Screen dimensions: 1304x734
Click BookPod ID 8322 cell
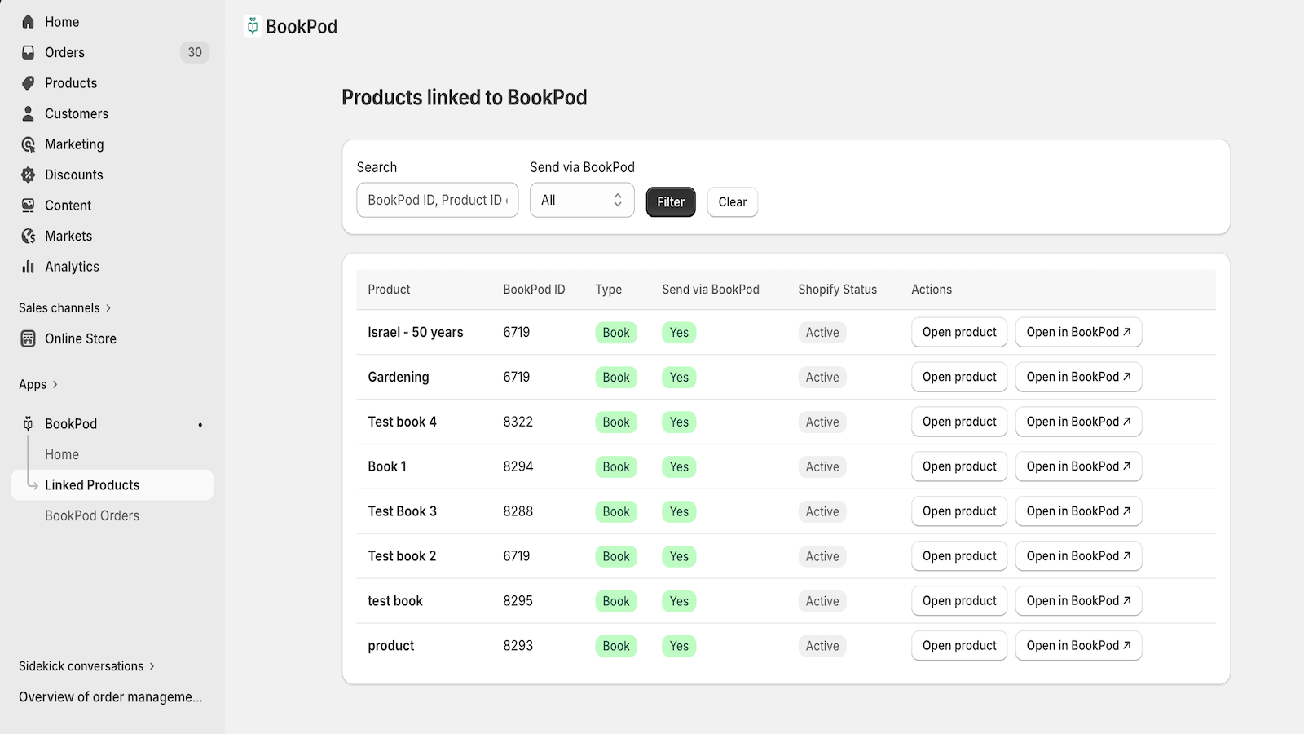click(x=518, y=422)
